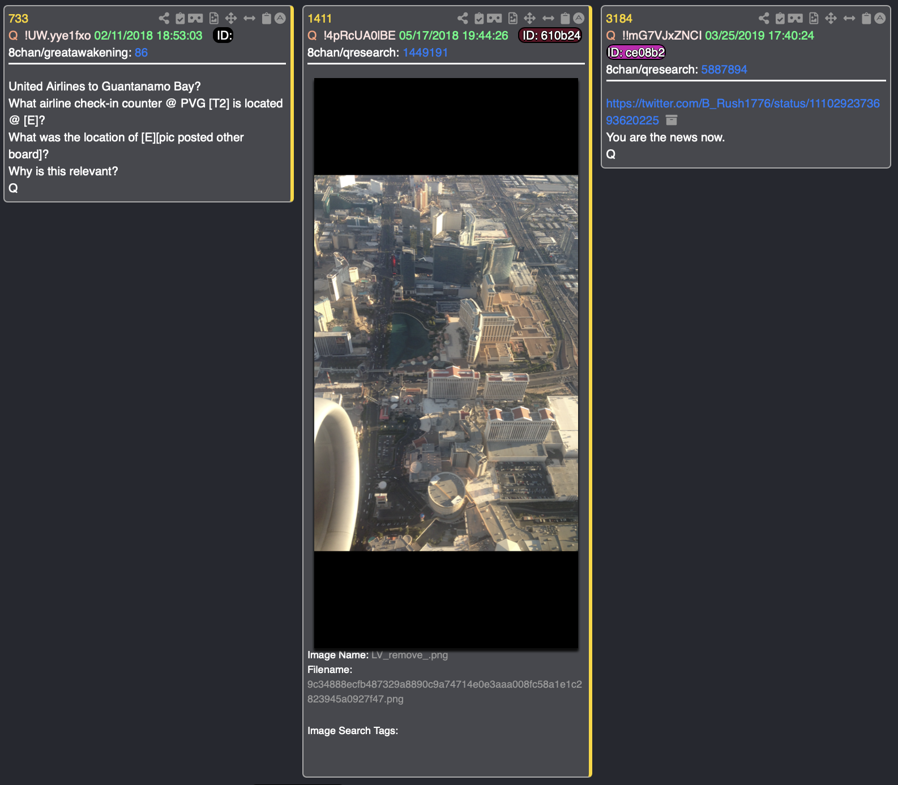Click "United Airlines to Guantanamo Bay?" line

coord(105,87)
